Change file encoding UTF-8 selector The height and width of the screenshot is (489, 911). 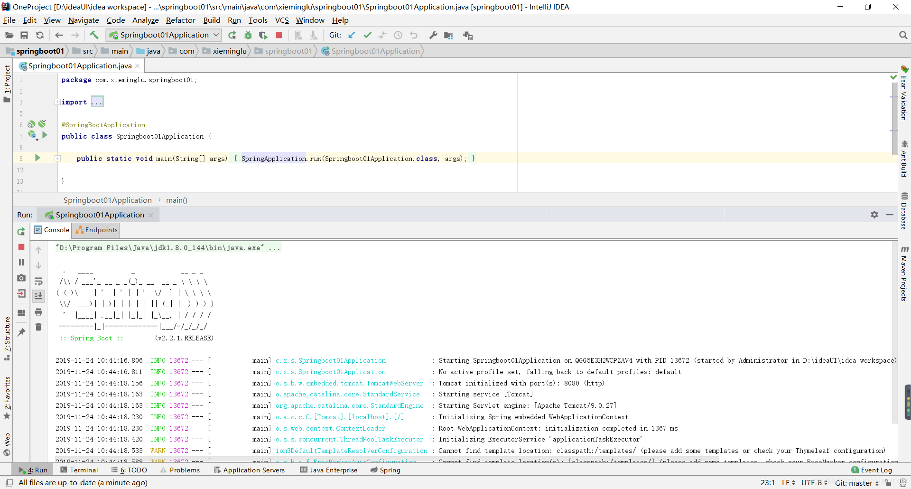[x=814, y=483]
